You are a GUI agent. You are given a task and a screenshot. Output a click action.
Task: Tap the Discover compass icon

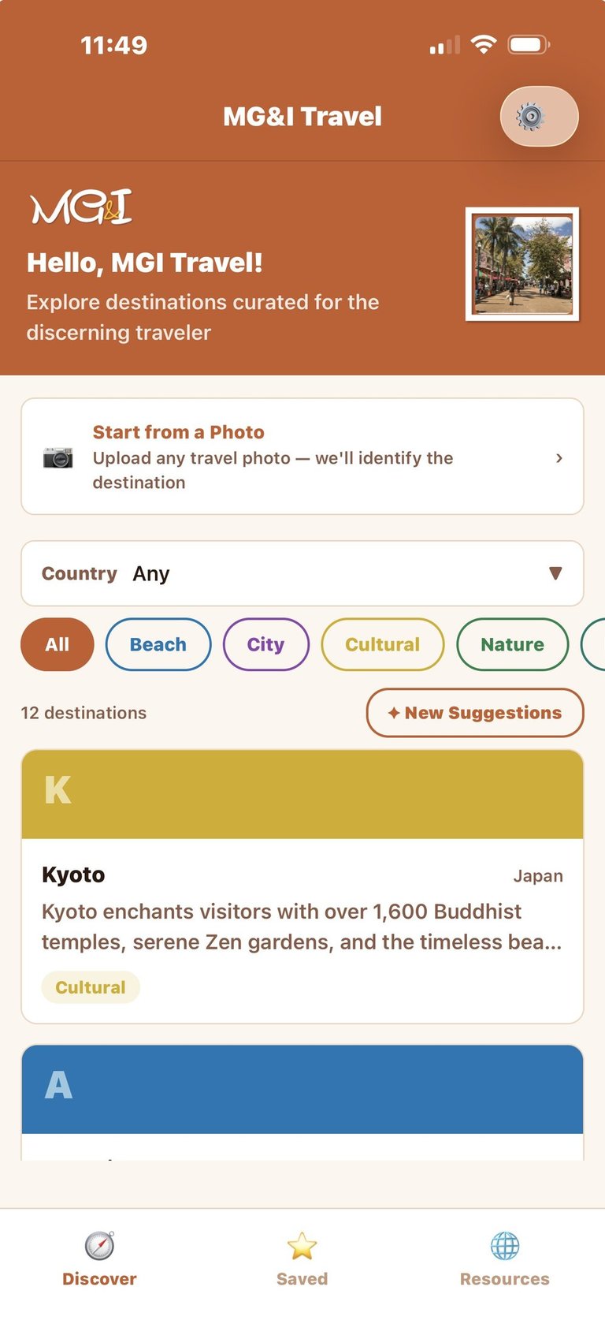click(x=99, y=1246)
